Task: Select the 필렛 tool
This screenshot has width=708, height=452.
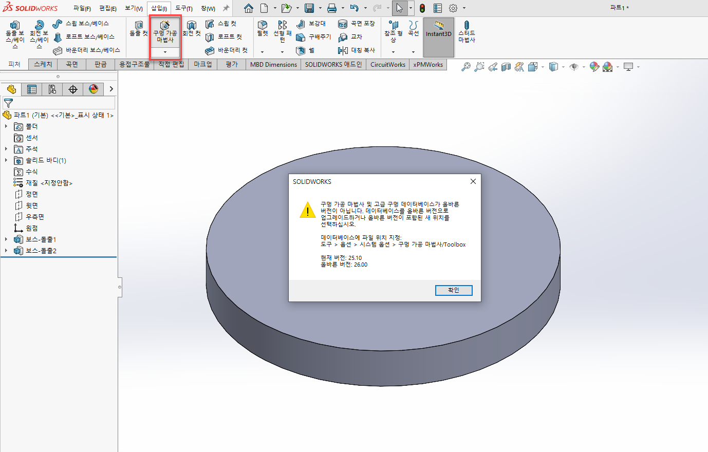Action: 263,28
